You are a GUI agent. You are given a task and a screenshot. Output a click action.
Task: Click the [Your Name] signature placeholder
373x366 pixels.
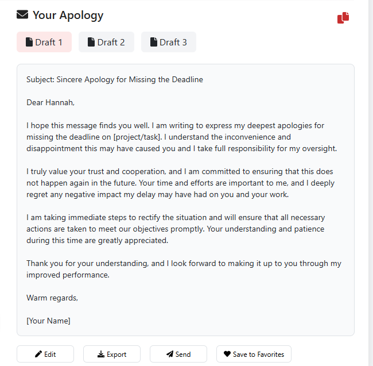pos(48,321)
